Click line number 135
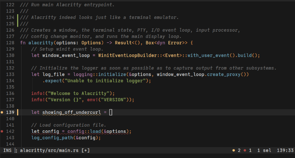This screenshot has height=158, width=295. click(x=10, y=87)
